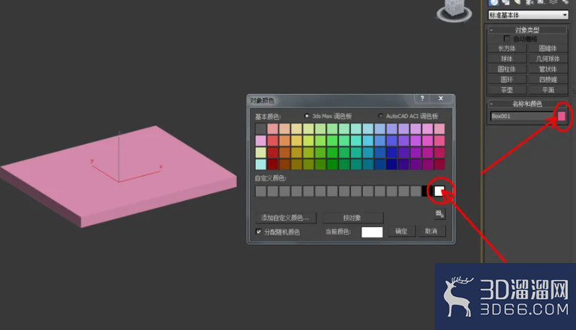Pick the light cyan swatch starting the fourth row

260,164
